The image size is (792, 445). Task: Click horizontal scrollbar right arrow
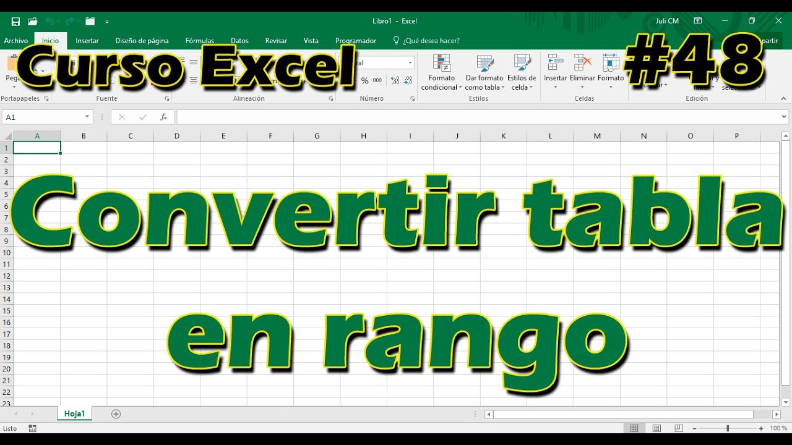(x=777, y=414)
